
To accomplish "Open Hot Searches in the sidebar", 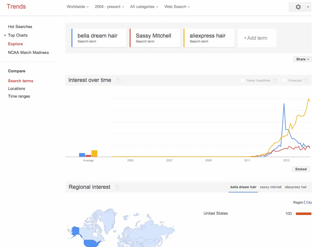I will [x=20, y=27].
